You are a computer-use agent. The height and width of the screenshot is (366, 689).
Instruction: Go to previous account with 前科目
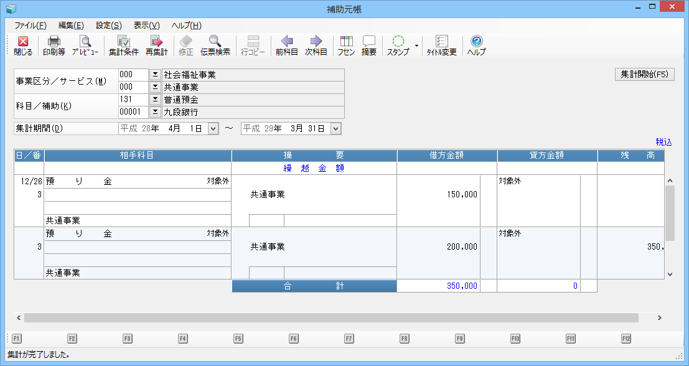(286, 45)
